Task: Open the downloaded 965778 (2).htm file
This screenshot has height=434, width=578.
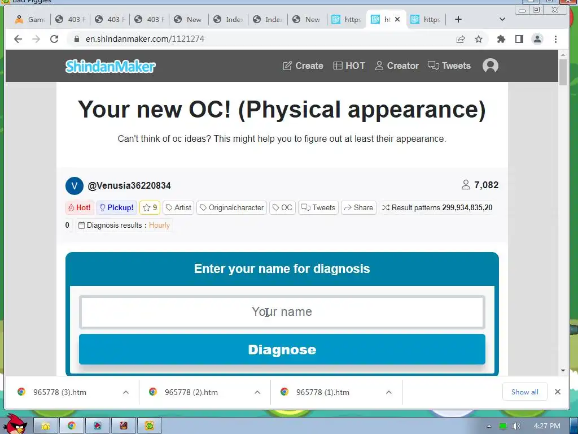Action: [191, 392]
